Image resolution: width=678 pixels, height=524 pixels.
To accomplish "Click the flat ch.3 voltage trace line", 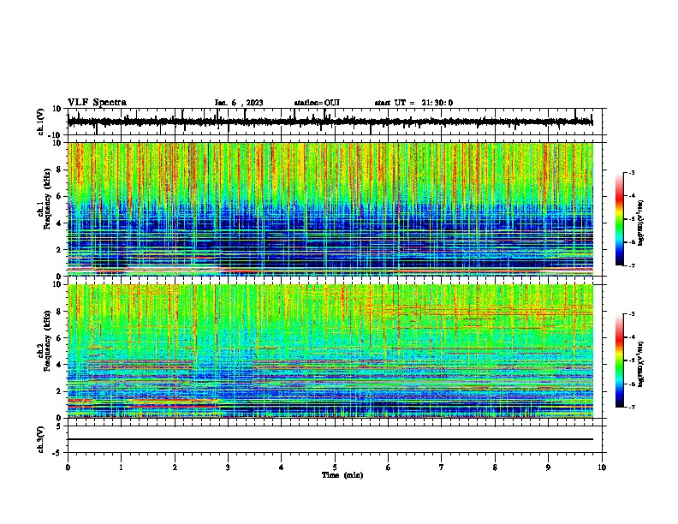I will pos(330,439).
